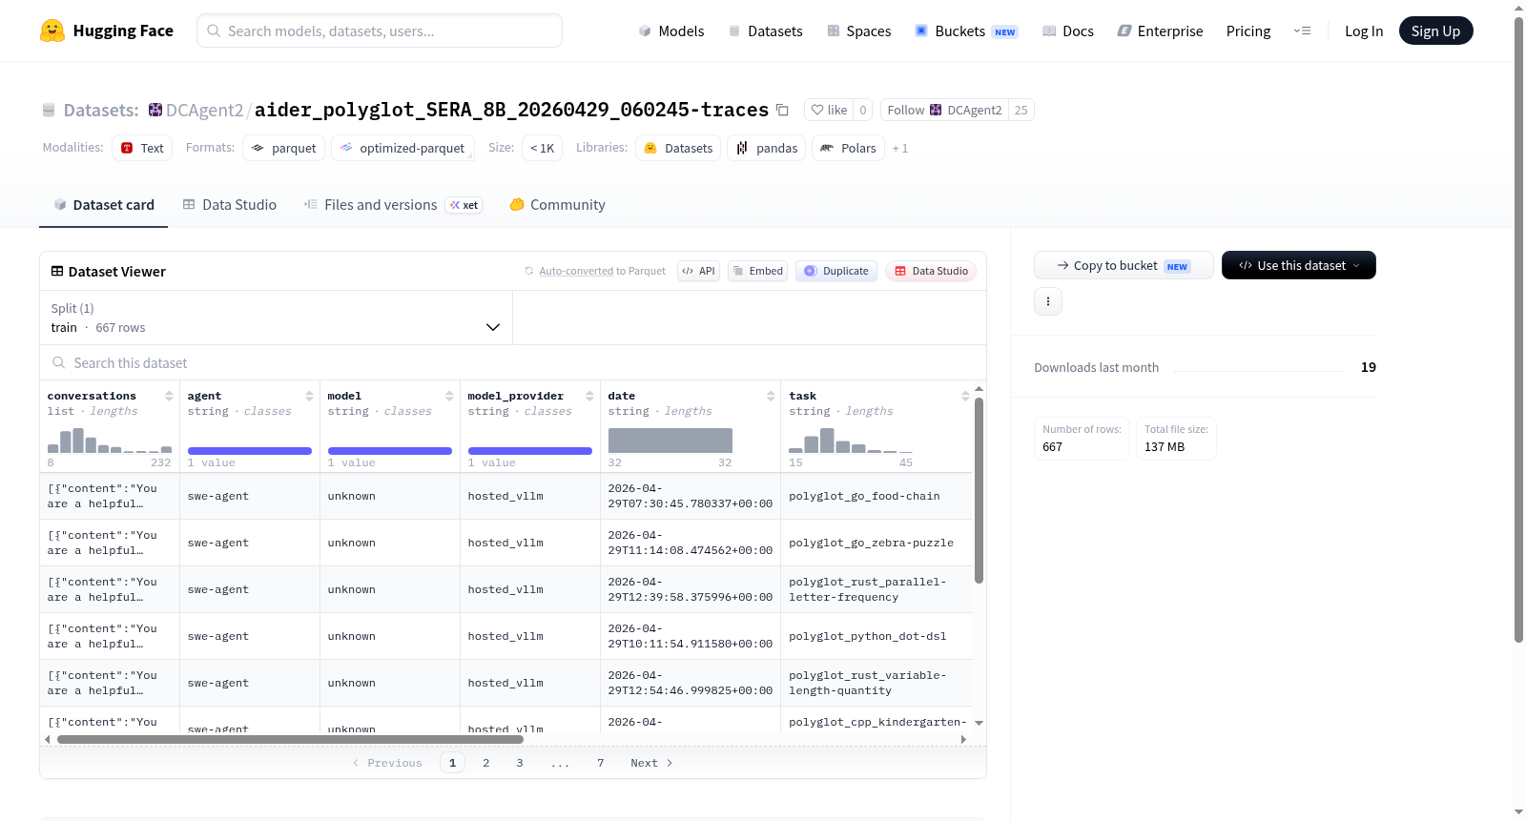This screenshot has height=821, width=1526.
Task: Click the Sign Up button
Action: (1435, 31)
